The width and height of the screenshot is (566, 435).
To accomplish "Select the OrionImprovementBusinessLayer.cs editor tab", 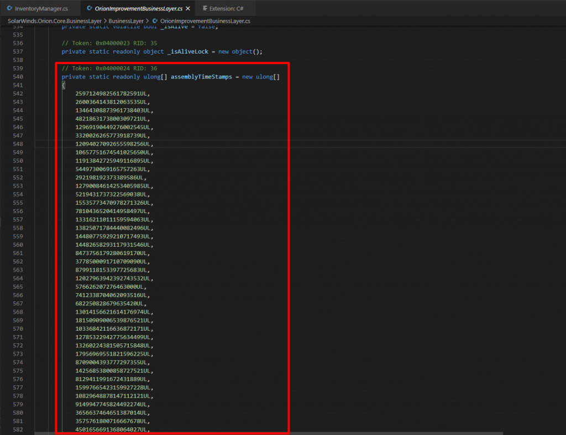I will [139, 8].
